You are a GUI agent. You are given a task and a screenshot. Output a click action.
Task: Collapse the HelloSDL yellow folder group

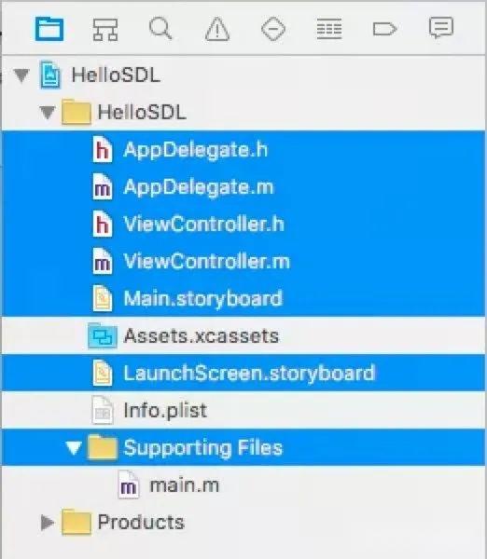48,113
